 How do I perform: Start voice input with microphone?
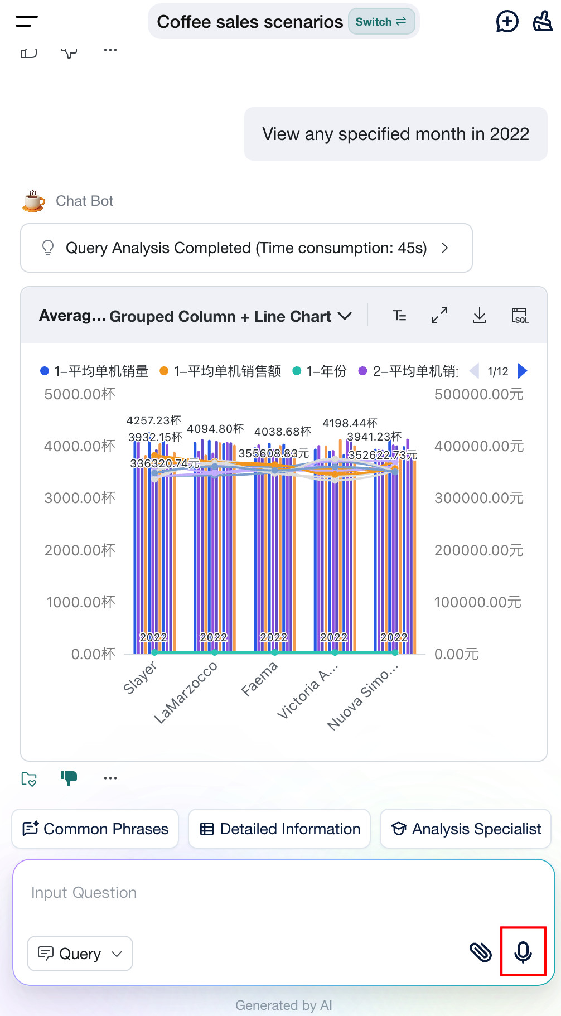pos(523,952)
